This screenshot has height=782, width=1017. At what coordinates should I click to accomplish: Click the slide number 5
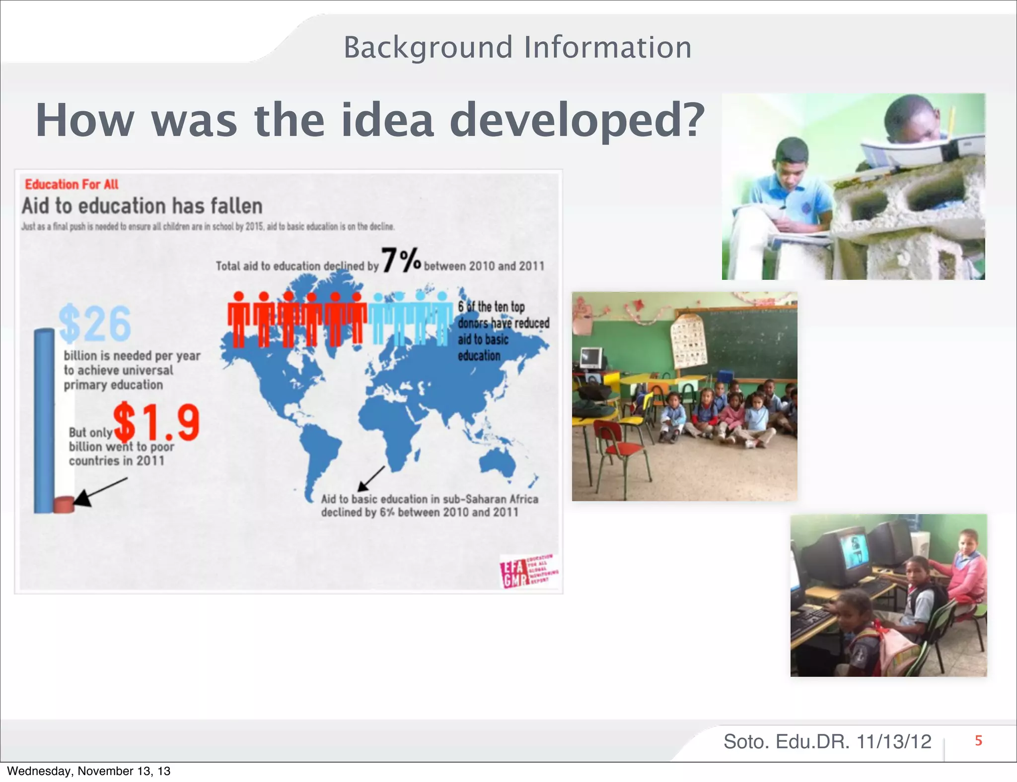[x=979, y=741]
